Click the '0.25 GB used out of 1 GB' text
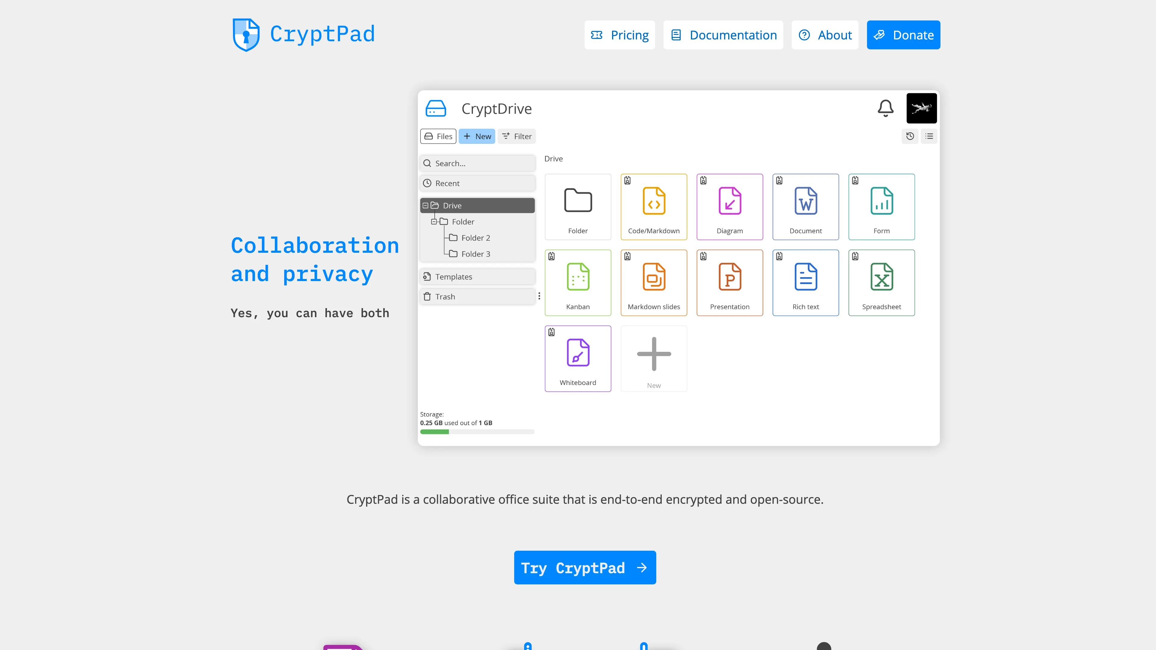Viewport: 1156px width, 650px height. click(x=456, y=422)
